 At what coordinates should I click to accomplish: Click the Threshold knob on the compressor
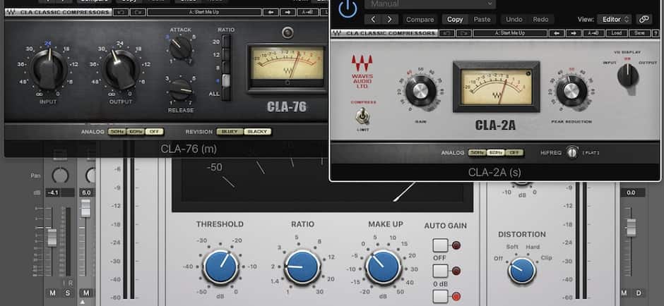[220, 267]
